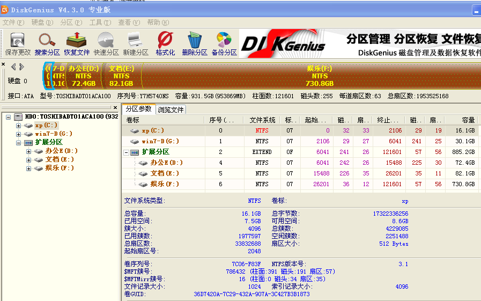Collapse the 扩展分区 tree node
481x301 pixels.
tap(18, 143)
